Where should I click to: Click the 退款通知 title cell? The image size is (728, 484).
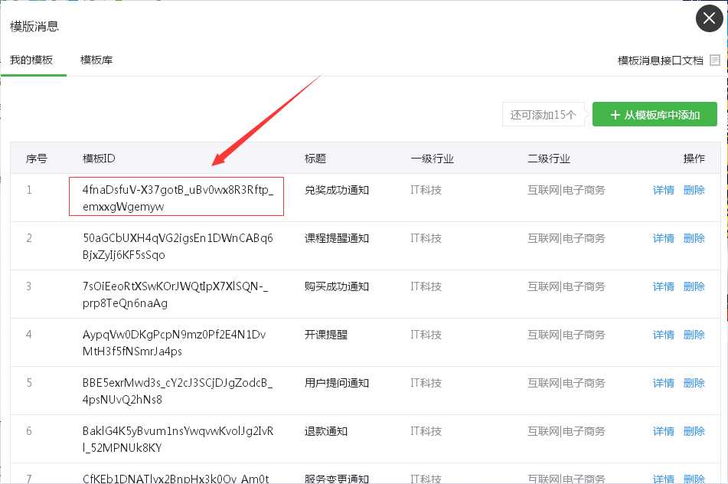[326, 431]
